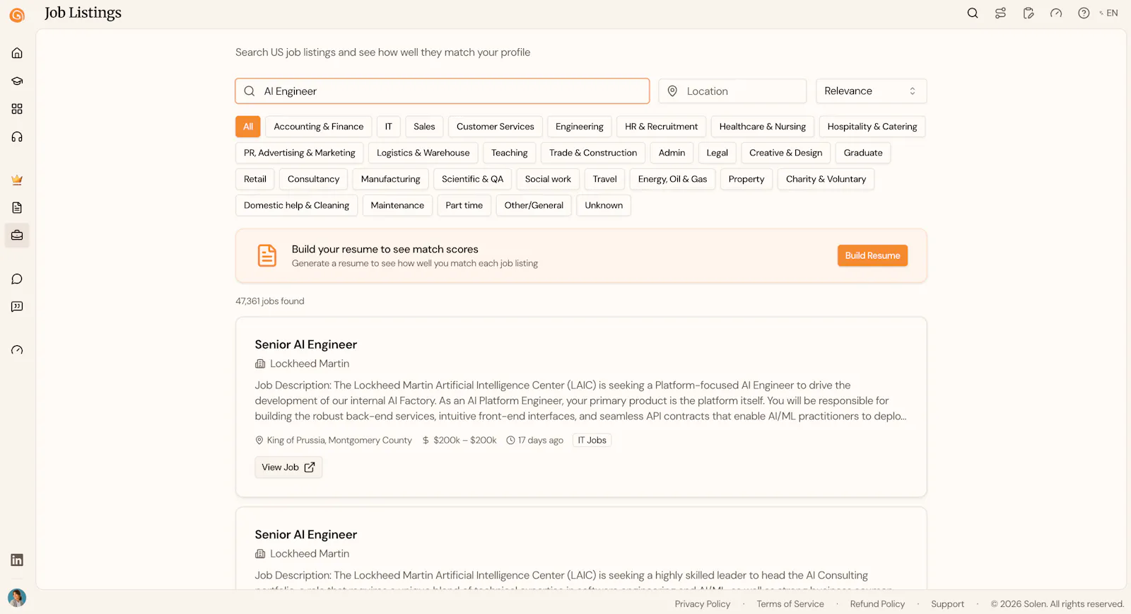Open the user profile avatar
The image size is (1131, 614).
pos(17,598)
